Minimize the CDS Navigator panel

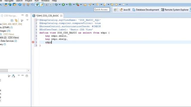coord(23,15)
